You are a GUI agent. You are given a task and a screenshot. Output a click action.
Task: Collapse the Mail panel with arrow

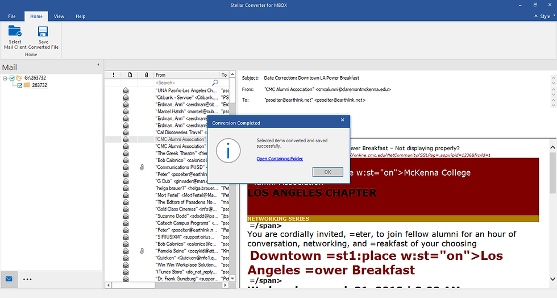pos(98,65)
